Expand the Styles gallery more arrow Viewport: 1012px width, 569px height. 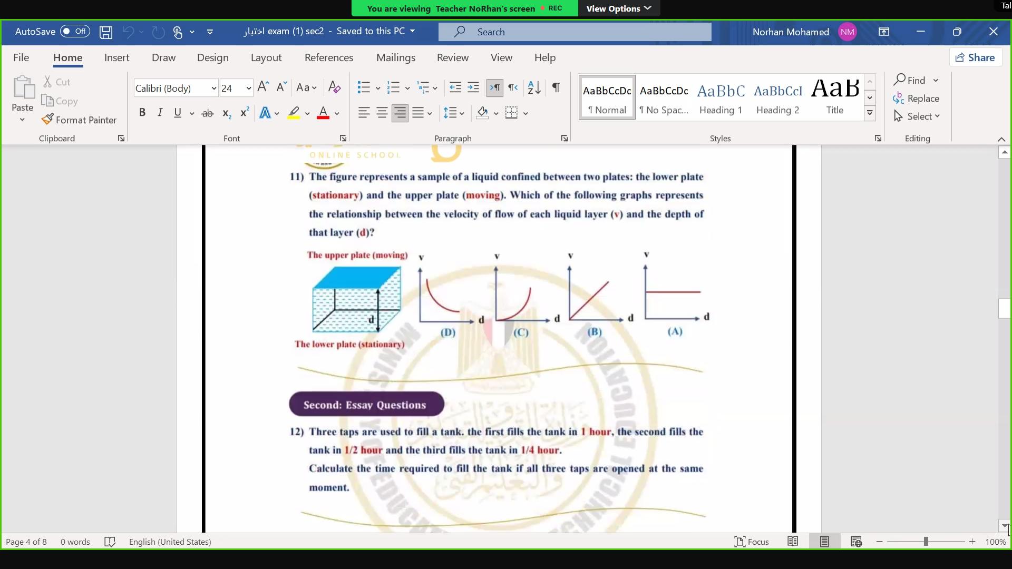coord(870,113)
